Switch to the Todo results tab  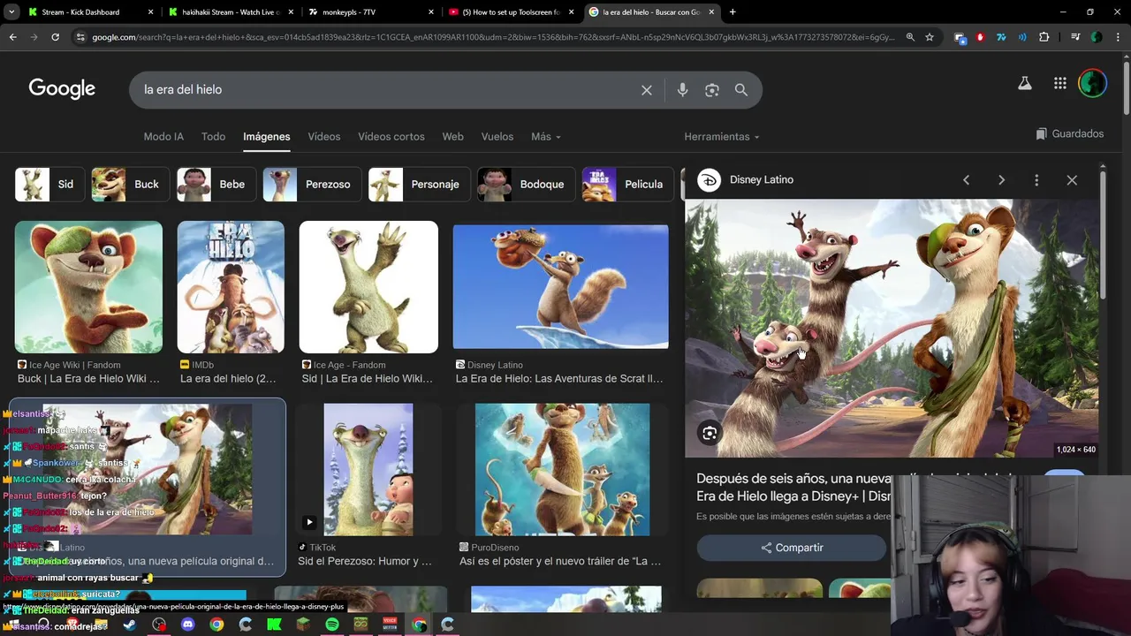point(213,137)
